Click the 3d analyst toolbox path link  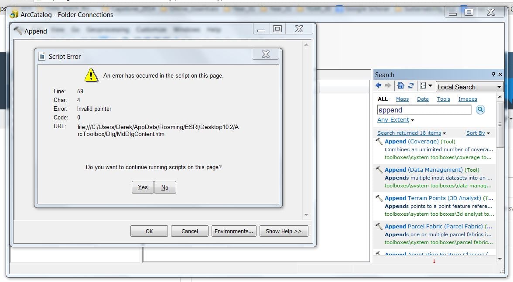point(439,214)
